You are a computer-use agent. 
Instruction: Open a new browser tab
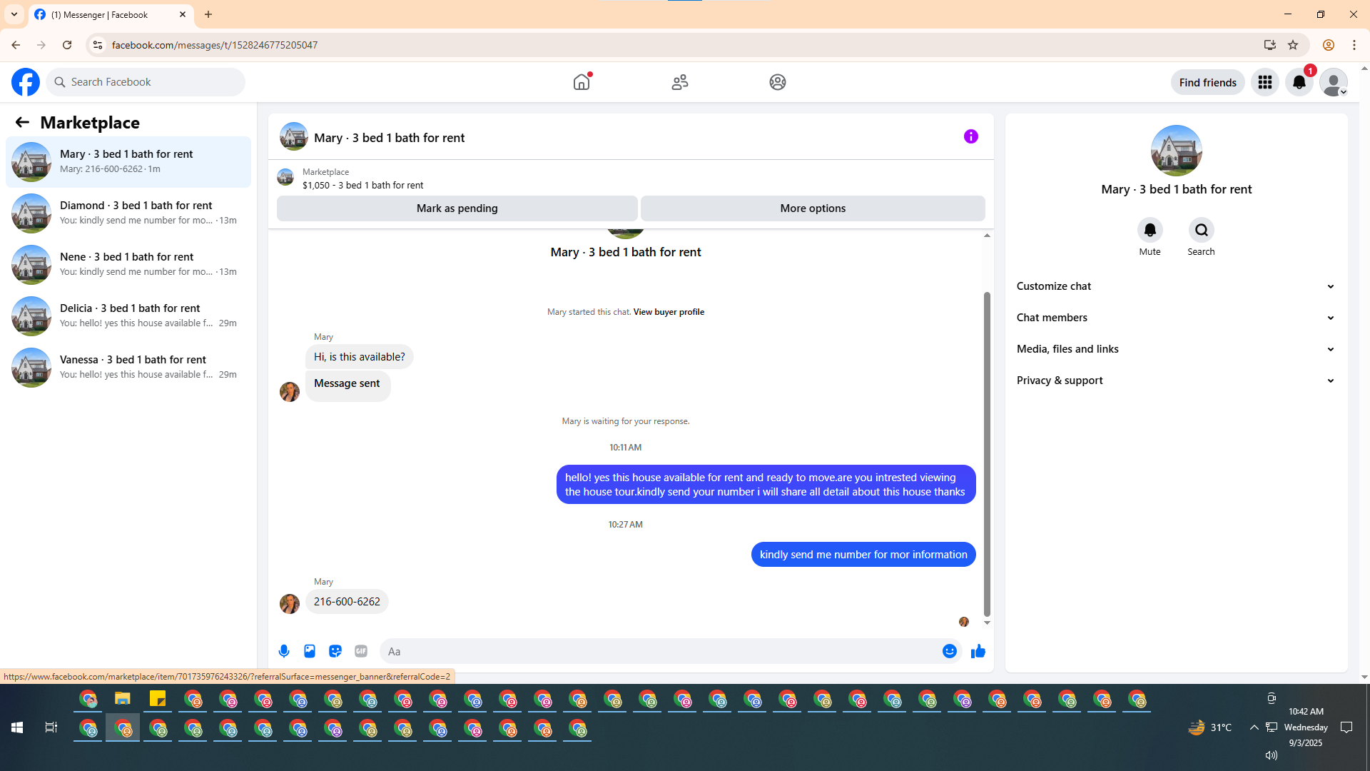pos(208,14)
